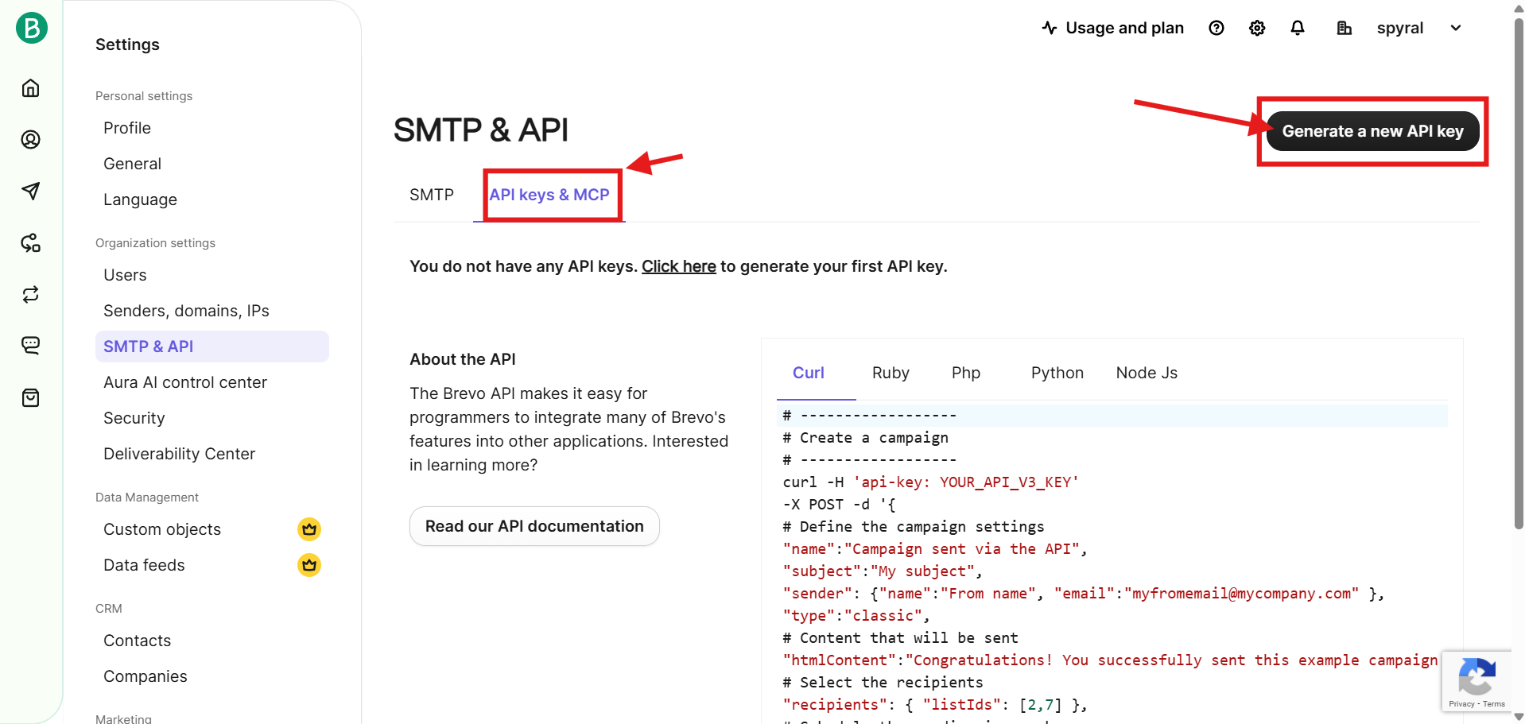Screen dimensions: 1525x724
Task: Switch code sample to Ruby tab
Action: (x=891, y=373)
